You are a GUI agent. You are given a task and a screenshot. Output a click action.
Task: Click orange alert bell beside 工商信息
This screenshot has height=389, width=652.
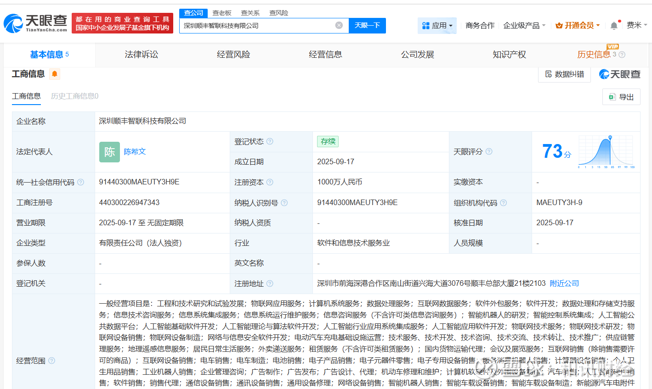pyautogui.click(x=55, y=74)
